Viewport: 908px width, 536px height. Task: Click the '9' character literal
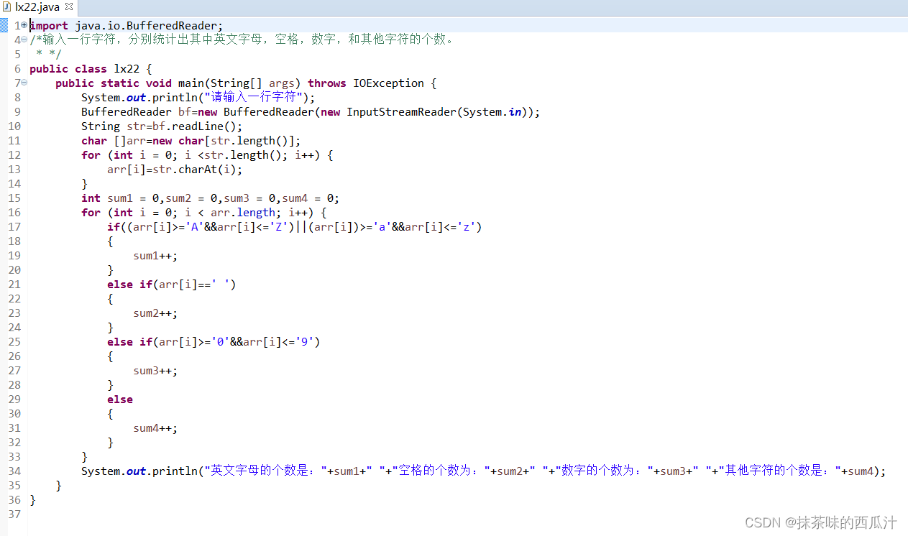click(305, 342)
